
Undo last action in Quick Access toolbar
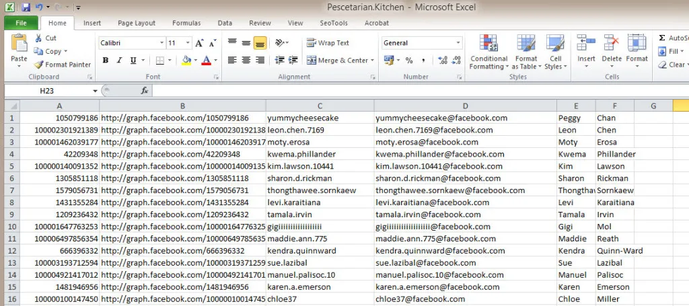pos(39,7)
